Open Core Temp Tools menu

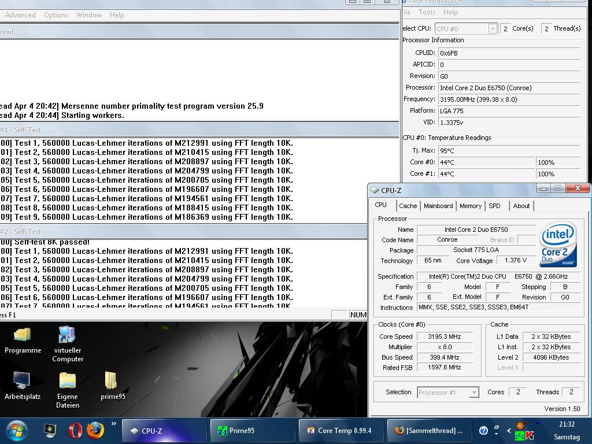pyautogui.click(x=427, y=12)
